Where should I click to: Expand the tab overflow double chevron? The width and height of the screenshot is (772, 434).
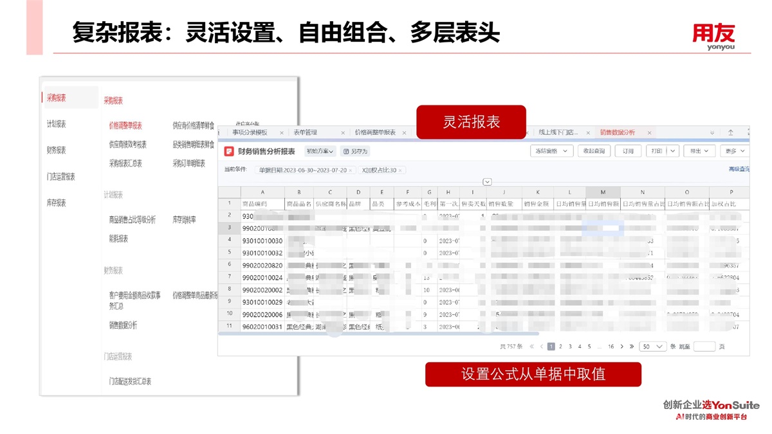[x=712, y=132]
